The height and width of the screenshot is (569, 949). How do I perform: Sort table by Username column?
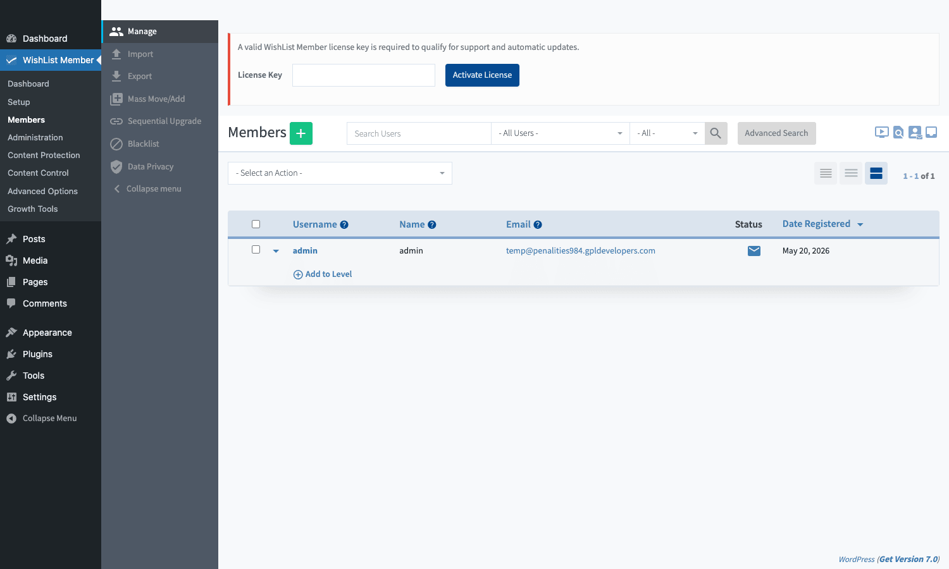315,224
